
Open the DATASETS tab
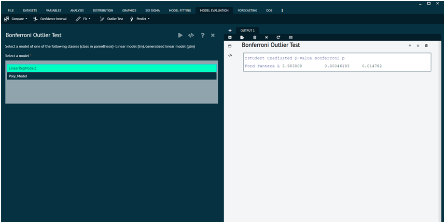pyautogui.click(x=30, y=11)
